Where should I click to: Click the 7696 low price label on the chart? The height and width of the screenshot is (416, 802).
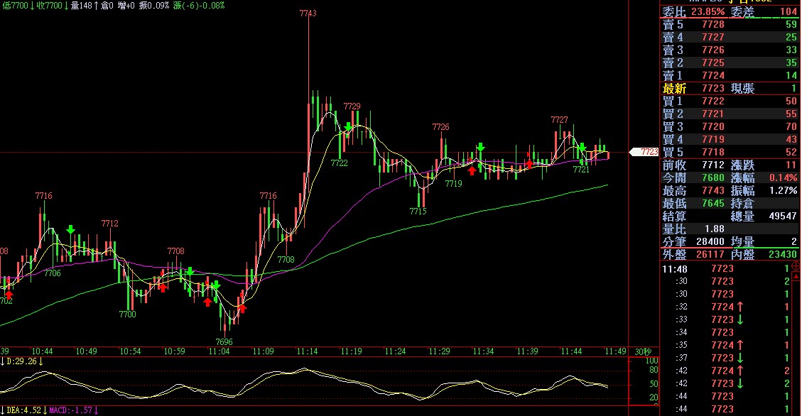(224, 342)
